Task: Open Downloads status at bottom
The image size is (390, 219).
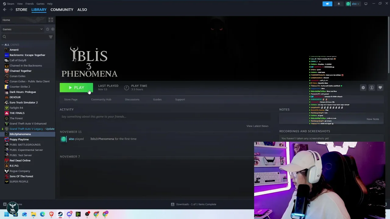Action: [x=193, y=204]
